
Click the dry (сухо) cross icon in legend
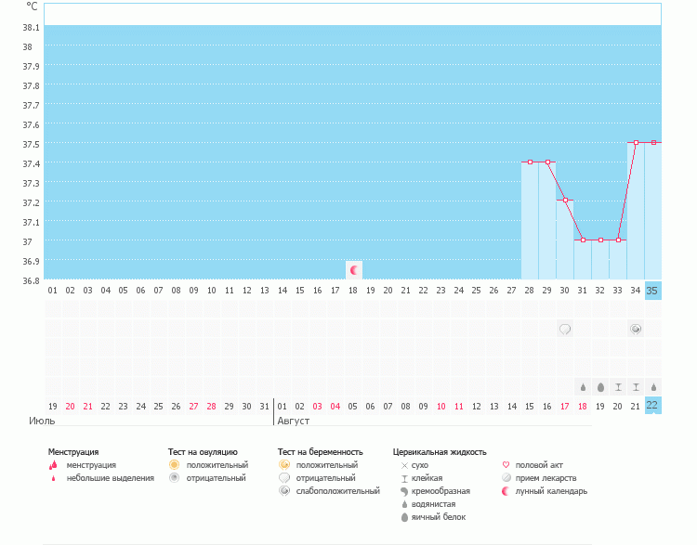click(403, 464)
